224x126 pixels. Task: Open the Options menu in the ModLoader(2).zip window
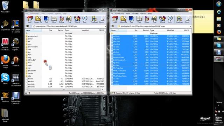pyautogui.click(x=143, y=14)
